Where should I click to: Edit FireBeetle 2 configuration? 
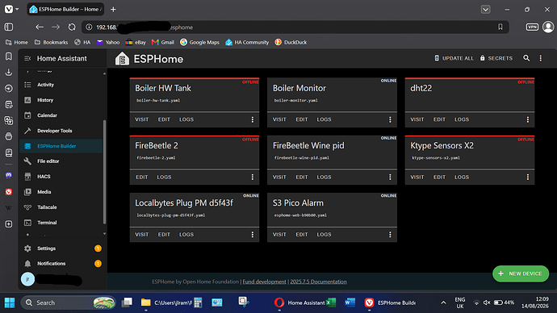pyautogui.click(x=142, y=177)
